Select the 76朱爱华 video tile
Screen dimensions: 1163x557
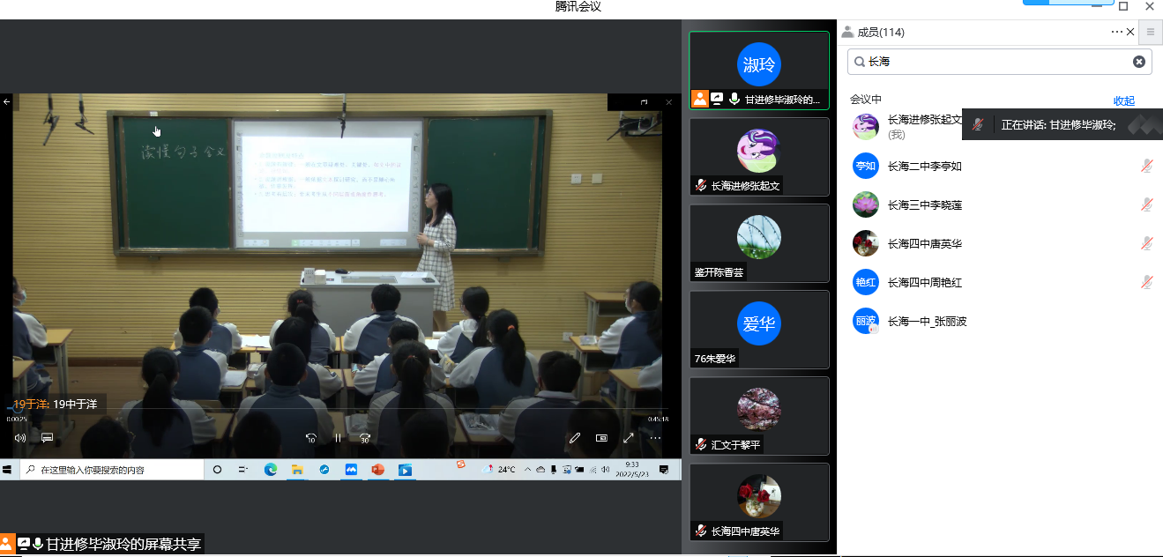(759, 330)
